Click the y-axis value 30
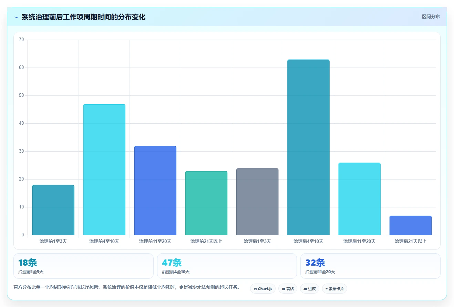This screenshot has height=307, width=454. click(x=21, y=151)
